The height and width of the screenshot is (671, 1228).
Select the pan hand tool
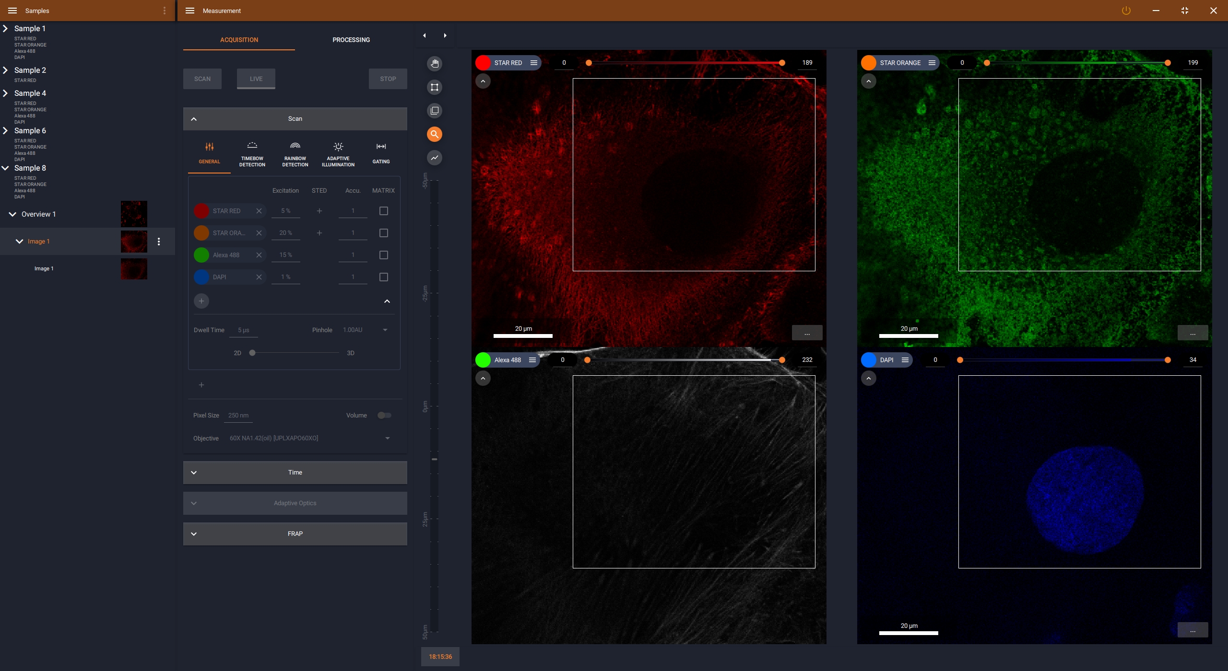coord(435,63)
